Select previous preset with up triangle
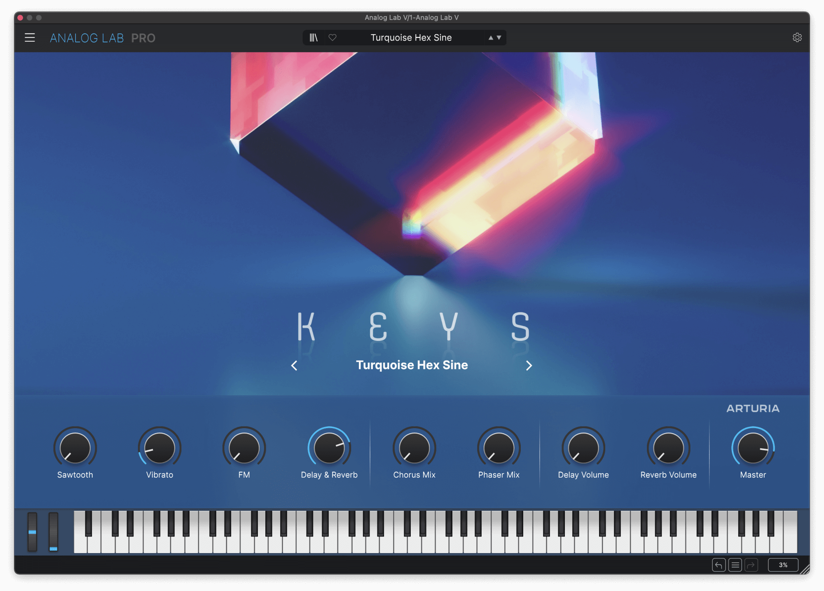Screen dimensions: 824x591 (x=491, y=38)
